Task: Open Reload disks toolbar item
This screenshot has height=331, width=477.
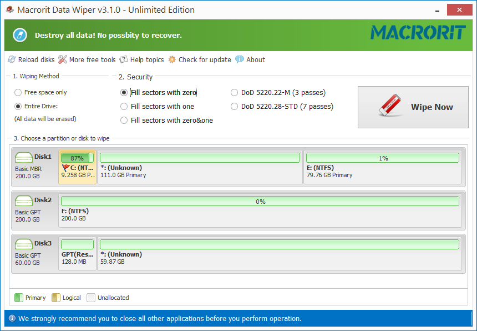Action: coord(31,59)
